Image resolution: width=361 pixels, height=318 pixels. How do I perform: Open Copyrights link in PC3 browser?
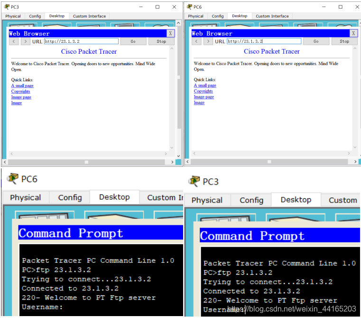[x=20, y=91]
